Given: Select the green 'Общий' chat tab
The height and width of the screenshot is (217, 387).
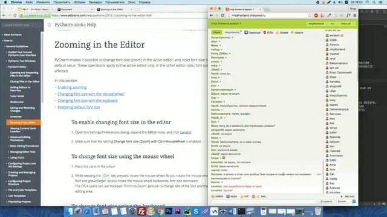Looking at the screenshot, I should coord(216,32).
